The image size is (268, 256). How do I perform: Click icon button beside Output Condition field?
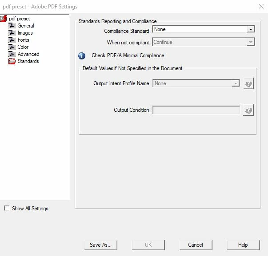[x=248, y=110]
